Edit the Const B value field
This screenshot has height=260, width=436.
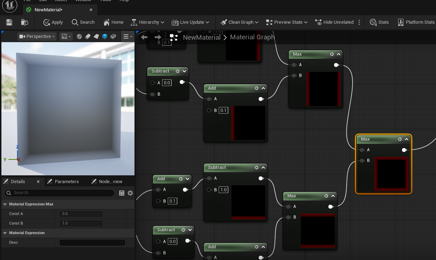tap(81, 224)
